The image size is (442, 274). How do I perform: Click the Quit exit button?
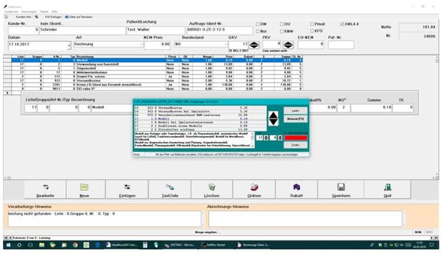(x=387, y=190)
